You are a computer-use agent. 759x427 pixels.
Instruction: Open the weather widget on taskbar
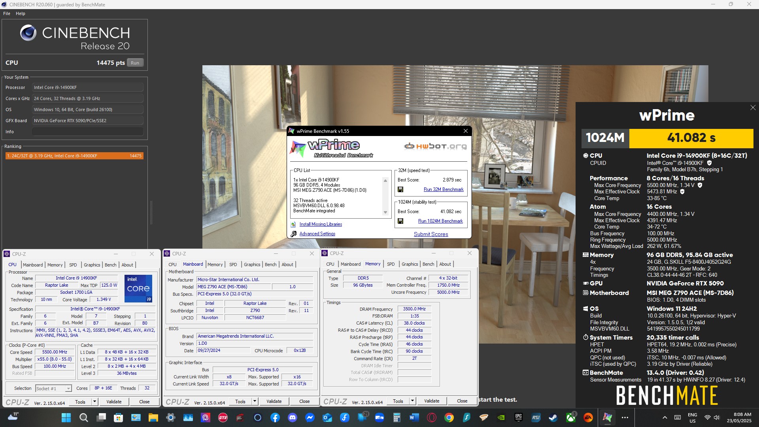(13, 417)
